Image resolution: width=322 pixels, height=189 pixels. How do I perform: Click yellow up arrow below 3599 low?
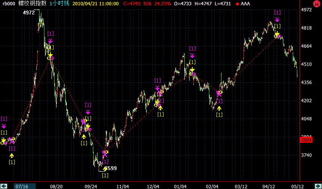tap(105, 169)
